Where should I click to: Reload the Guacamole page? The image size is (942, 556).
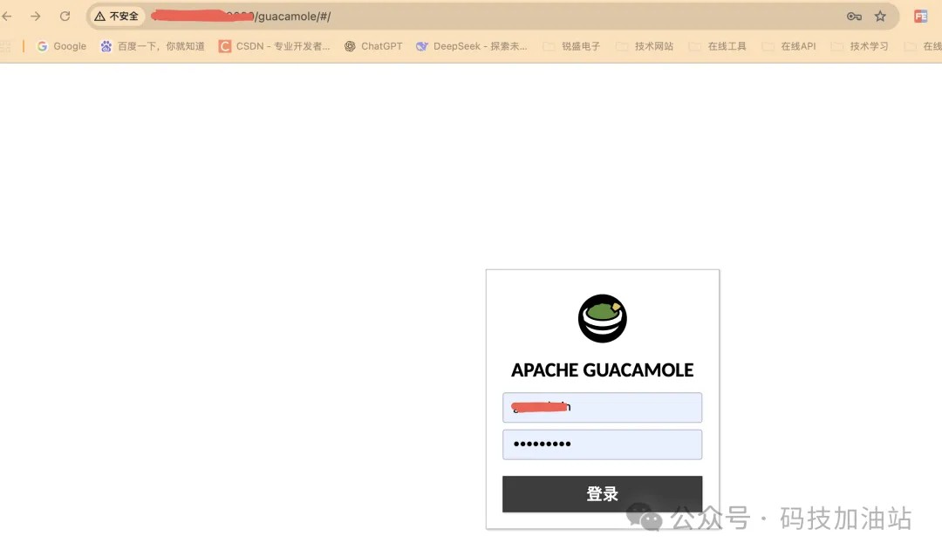click(x=65, y=17)
